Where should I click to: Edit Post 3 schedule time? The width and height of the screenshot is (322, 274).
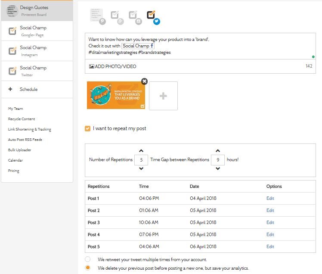click(x=270, y=222)
